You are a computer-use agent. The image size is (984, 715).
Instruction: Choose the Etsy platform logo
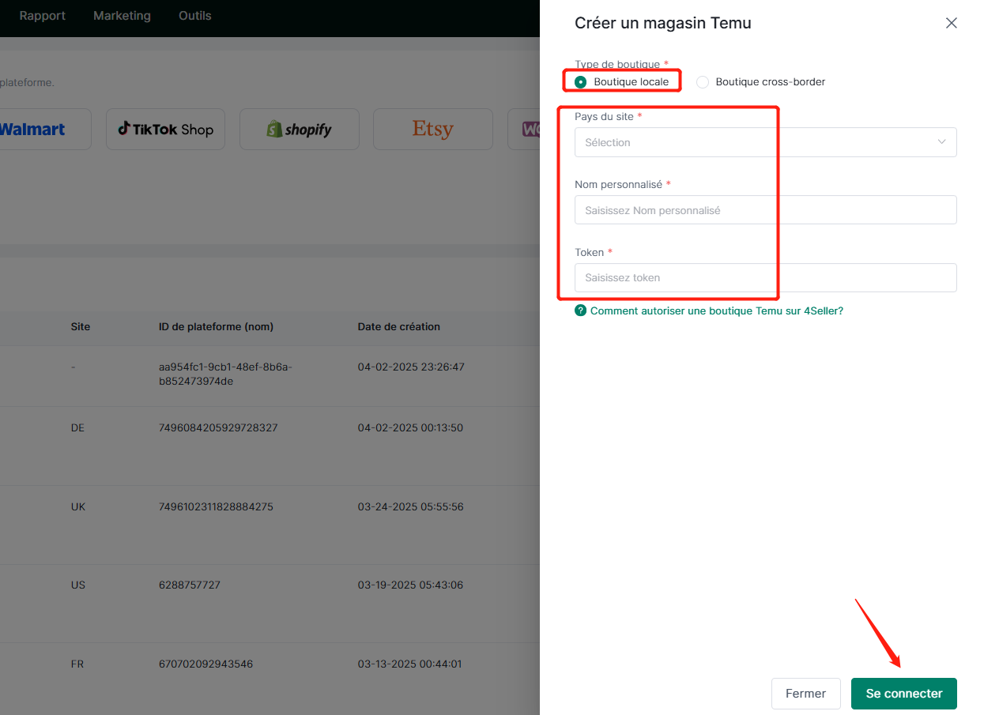[432, 130]
